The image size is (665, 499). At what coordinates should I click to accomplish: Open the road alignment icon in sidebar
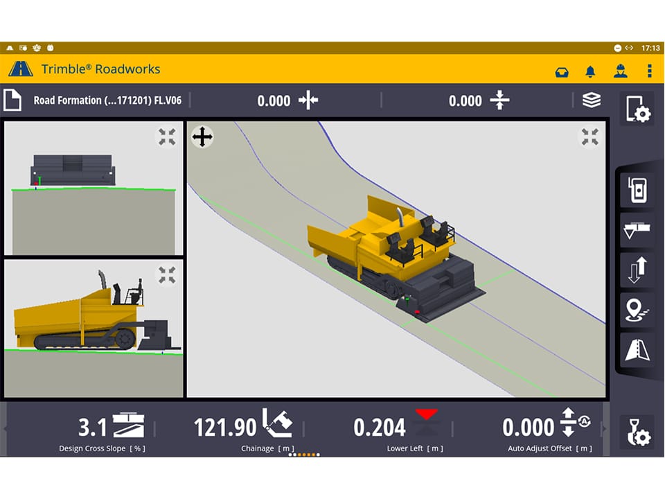point(637,349)
